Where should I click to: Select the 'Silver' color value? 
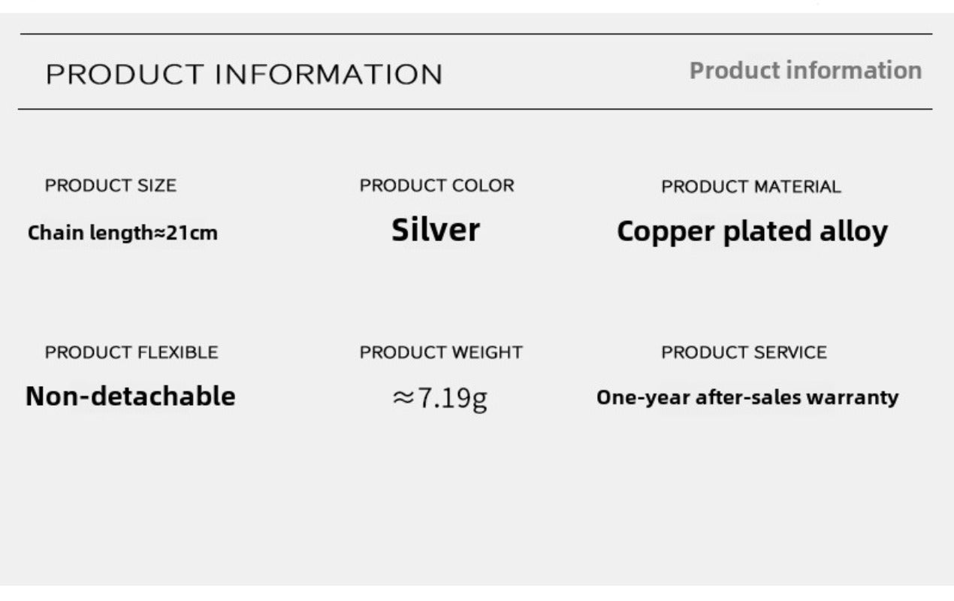coord(435,230)
